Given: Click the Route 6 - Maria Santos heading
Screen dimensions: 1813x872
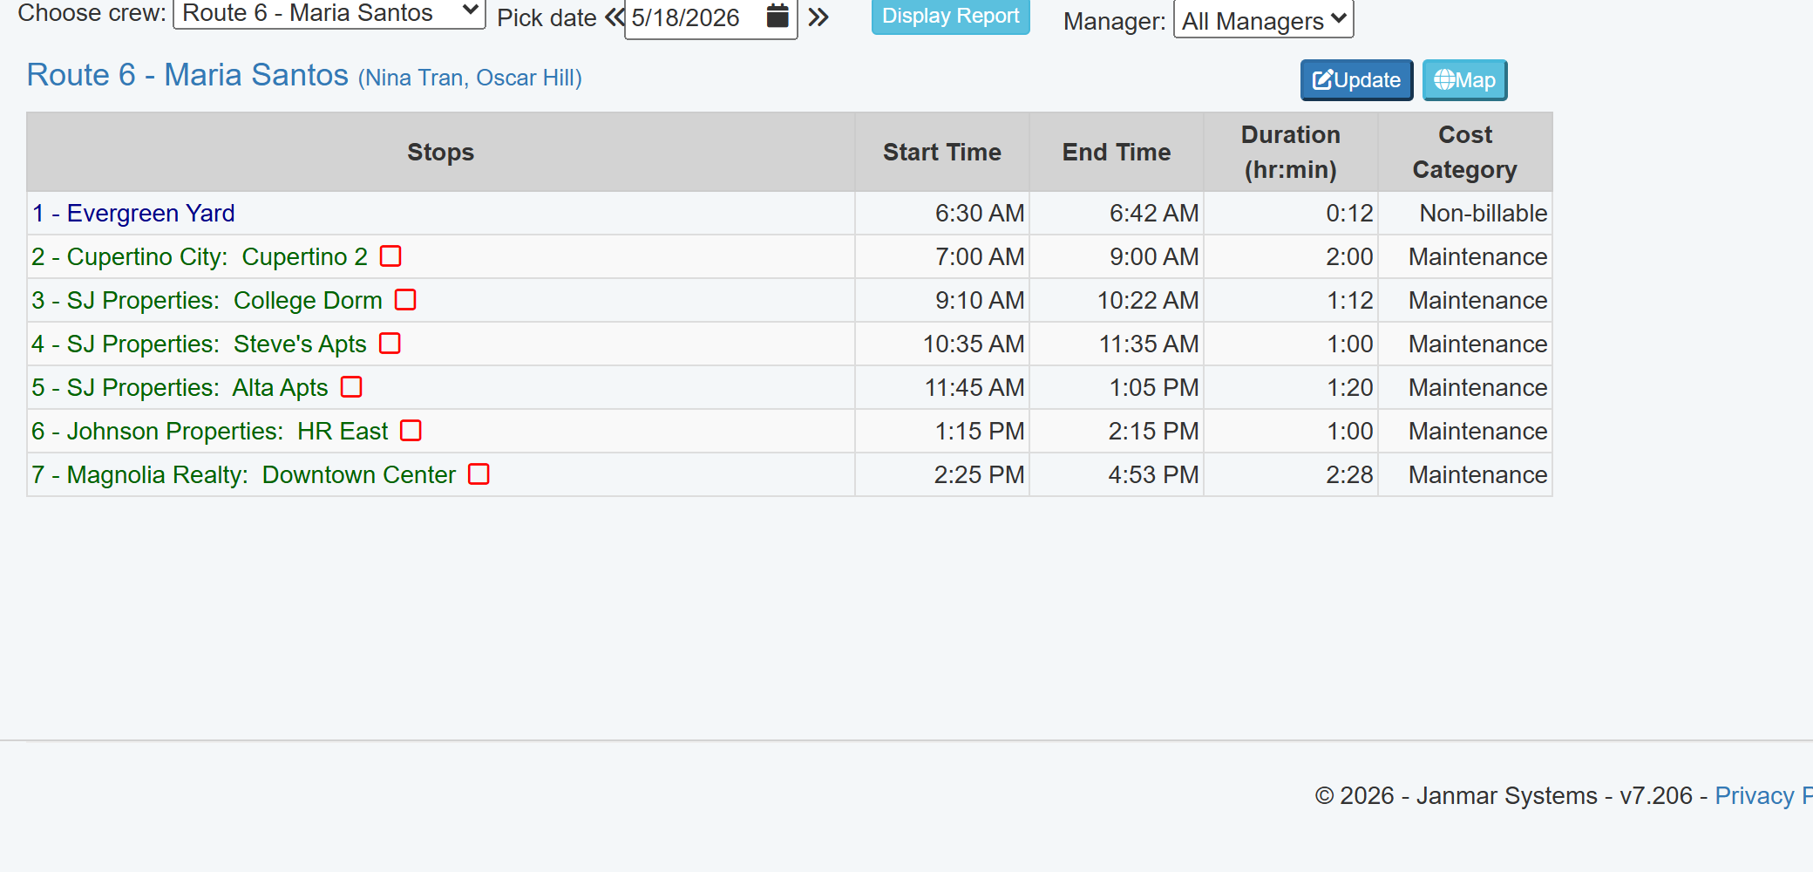Looking at the screenshot, I should tap(187, 75).
